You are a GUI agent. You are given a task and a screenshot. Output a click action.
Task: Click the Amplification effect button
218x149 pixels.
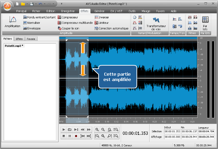[x=12, y=21]
